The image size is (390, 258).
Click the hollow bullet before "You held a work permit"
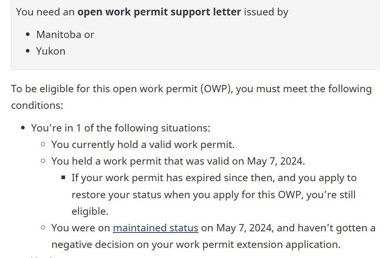click(x=43, y=161)
